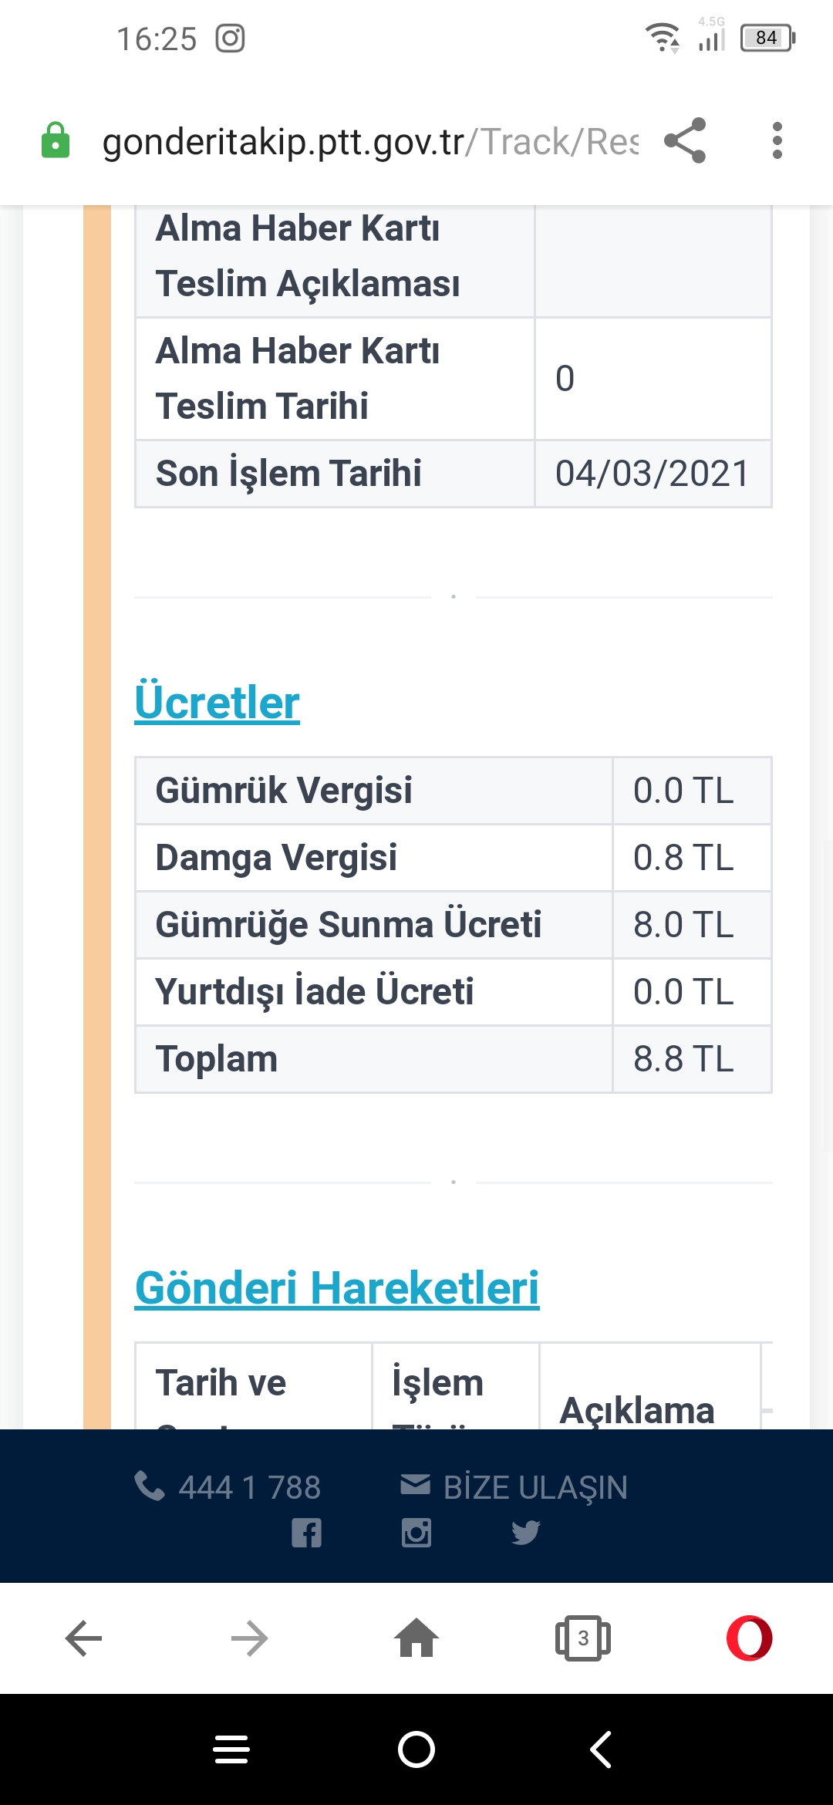833x1805 pixels.
Task: Open the Instagram icon in footer
Action: click(x=416, y=1533)
